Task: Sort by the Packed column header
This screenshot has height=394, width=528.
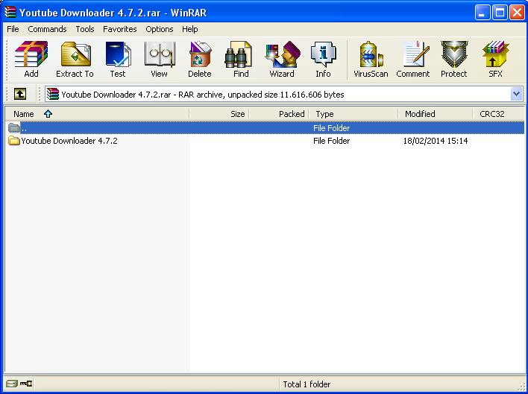Action: pyautogui.click(x=279, y=114)
